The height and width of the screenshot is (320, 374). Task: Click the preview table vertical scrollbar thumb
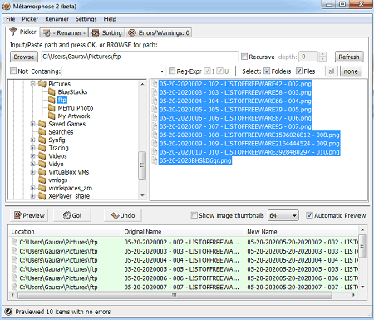pyautogui.click(x=362, y=246)
